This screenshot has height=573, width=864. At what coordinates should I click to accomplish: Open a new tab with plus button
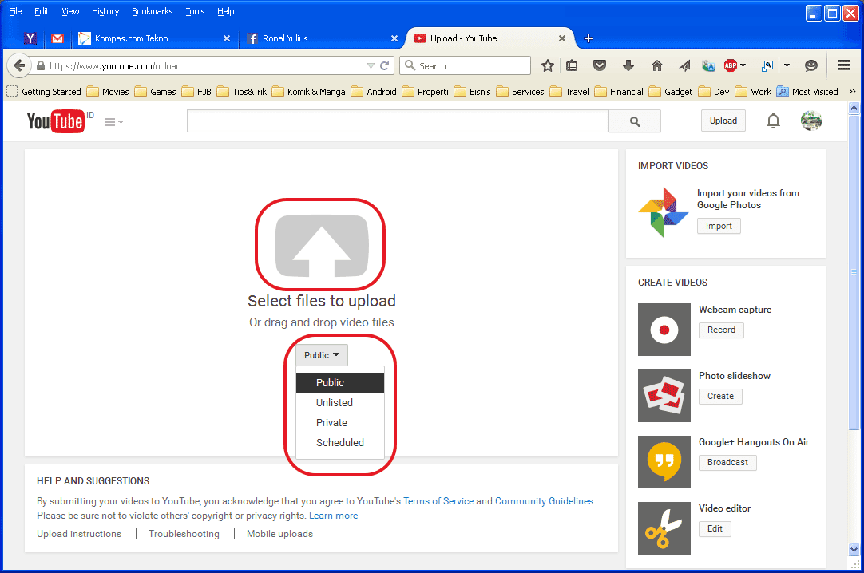point(588,38)
